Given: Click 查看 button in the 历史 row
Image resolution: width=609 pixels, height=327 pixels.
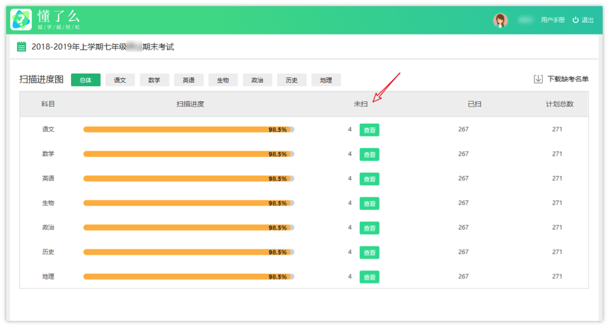Looking at the screenshot, I should point(369,253).
